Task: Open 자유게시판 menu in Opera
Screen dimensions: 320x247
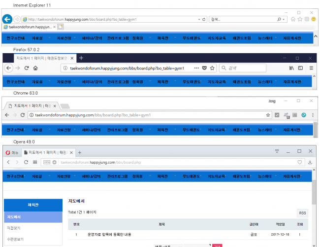Action: pos(292,176)
